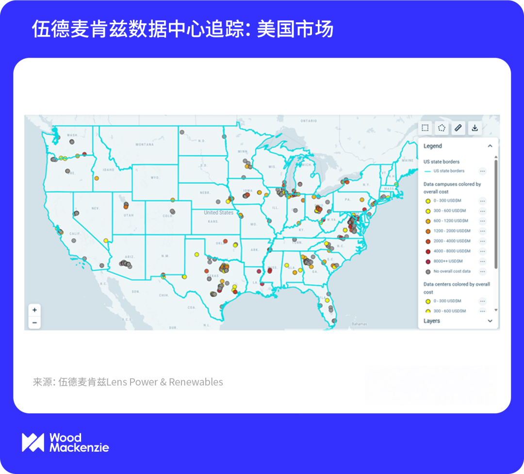Click the Legend heading text
The height and width of the screenshot is (474, 524).
click(x=432, y=146)
